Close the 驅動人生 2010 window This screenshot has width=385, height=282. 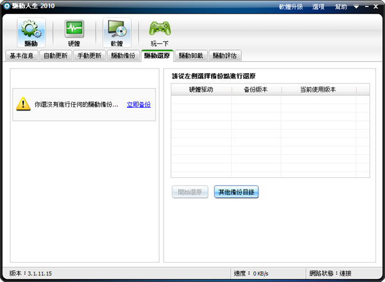375,6
